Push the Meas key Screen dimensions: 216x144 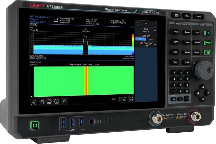pyautogui.click(x=187, y=16)
